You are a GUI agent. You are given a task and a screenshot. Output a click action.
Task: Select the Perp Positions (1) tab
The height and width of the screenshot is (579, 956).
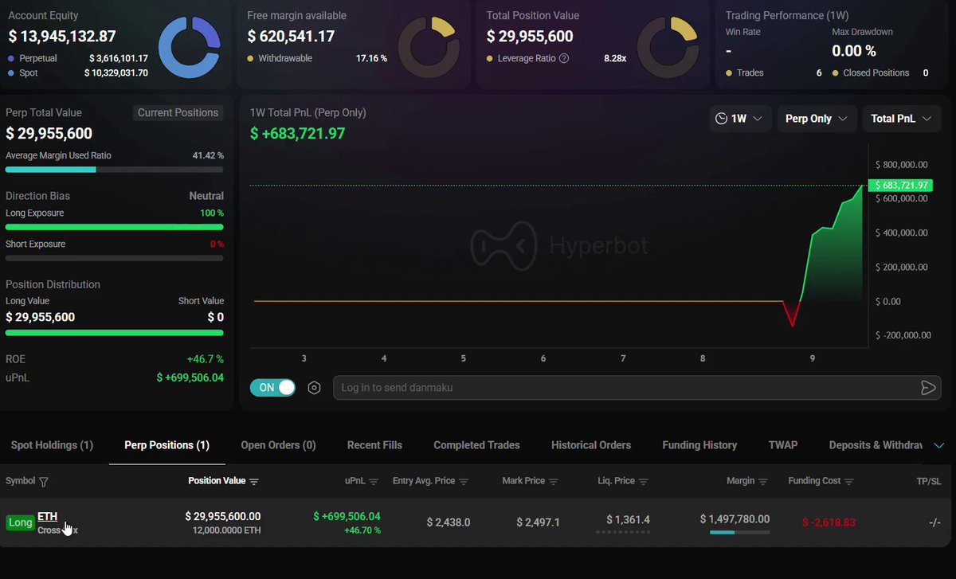[167, 445]
